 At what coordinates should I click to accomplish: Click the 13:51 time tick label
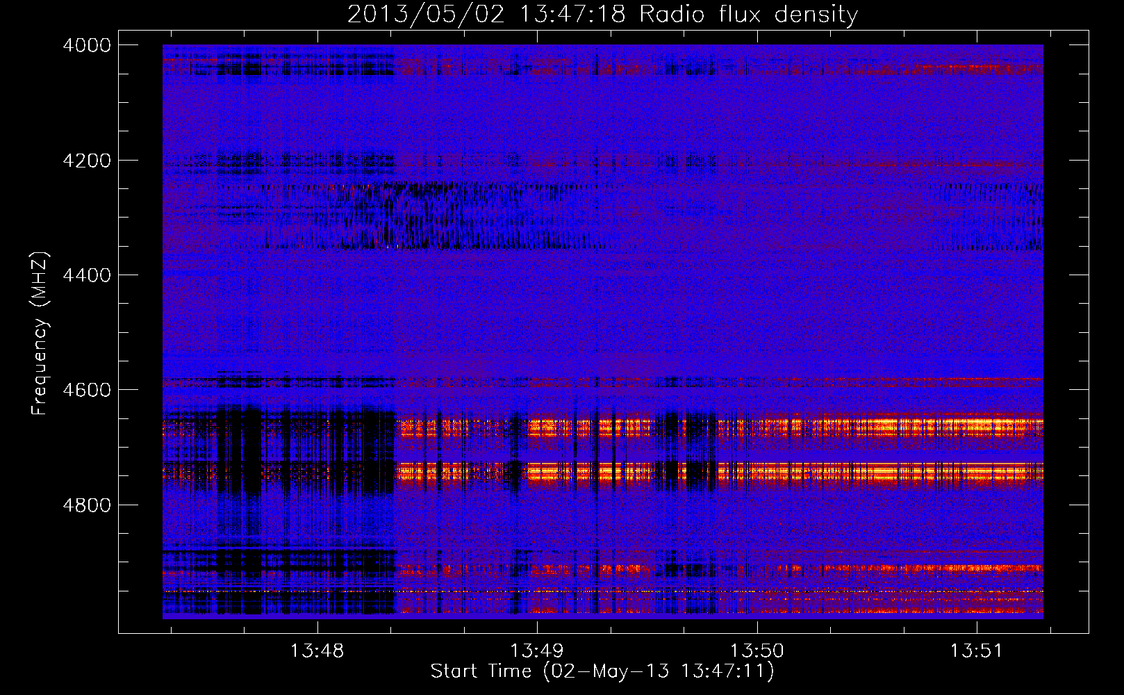977,651
